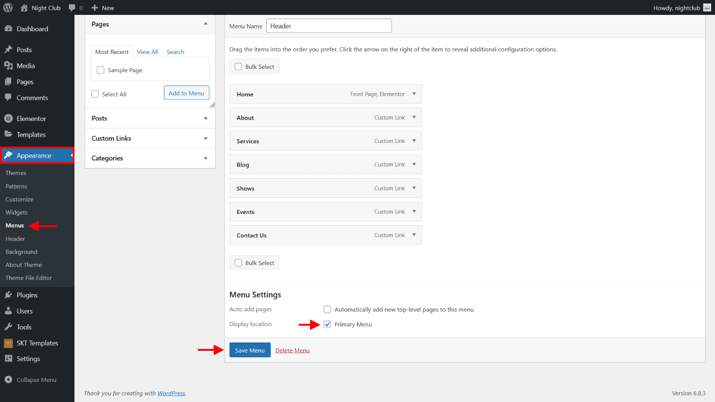Open the Night Club home icon
Viewport: 715px width, 402px height.
24,8
